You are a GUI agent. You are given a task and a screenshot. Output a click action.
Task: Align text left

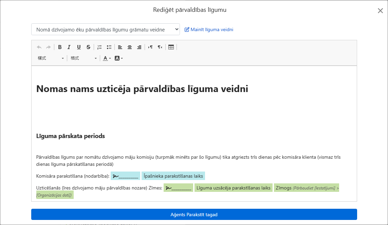120,47
